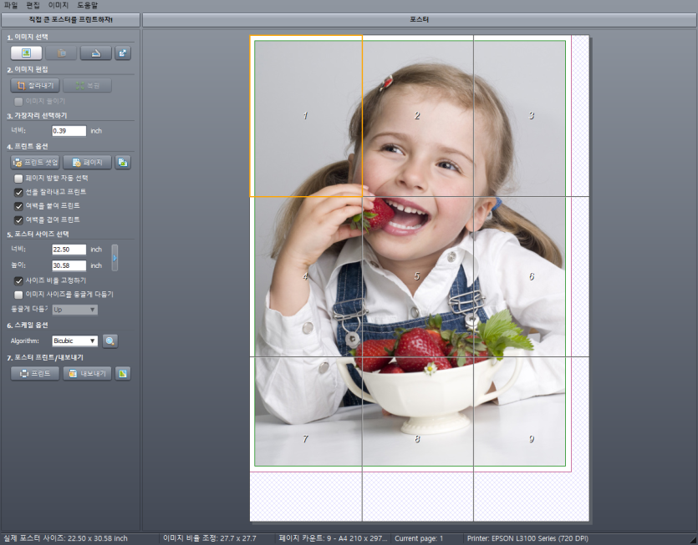Image resolution: width=698 pixels, height=545 pixels.
Task: Open 프린트 셋업 printer setup
Action: coord(35,163)
